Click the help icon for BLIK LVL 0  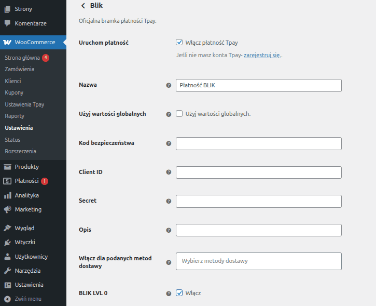[x=169, y=294]
